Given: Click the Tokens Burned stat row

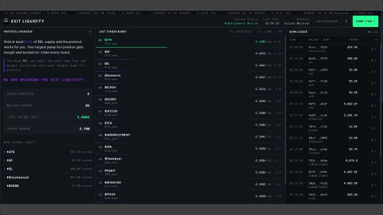Looking at the screenshot, I should pos(48,129).
